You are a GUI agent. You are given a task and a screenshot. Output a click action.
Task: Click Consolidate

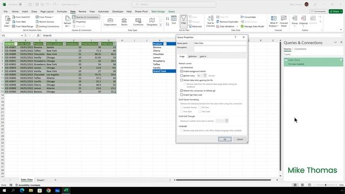coord(248,17)
